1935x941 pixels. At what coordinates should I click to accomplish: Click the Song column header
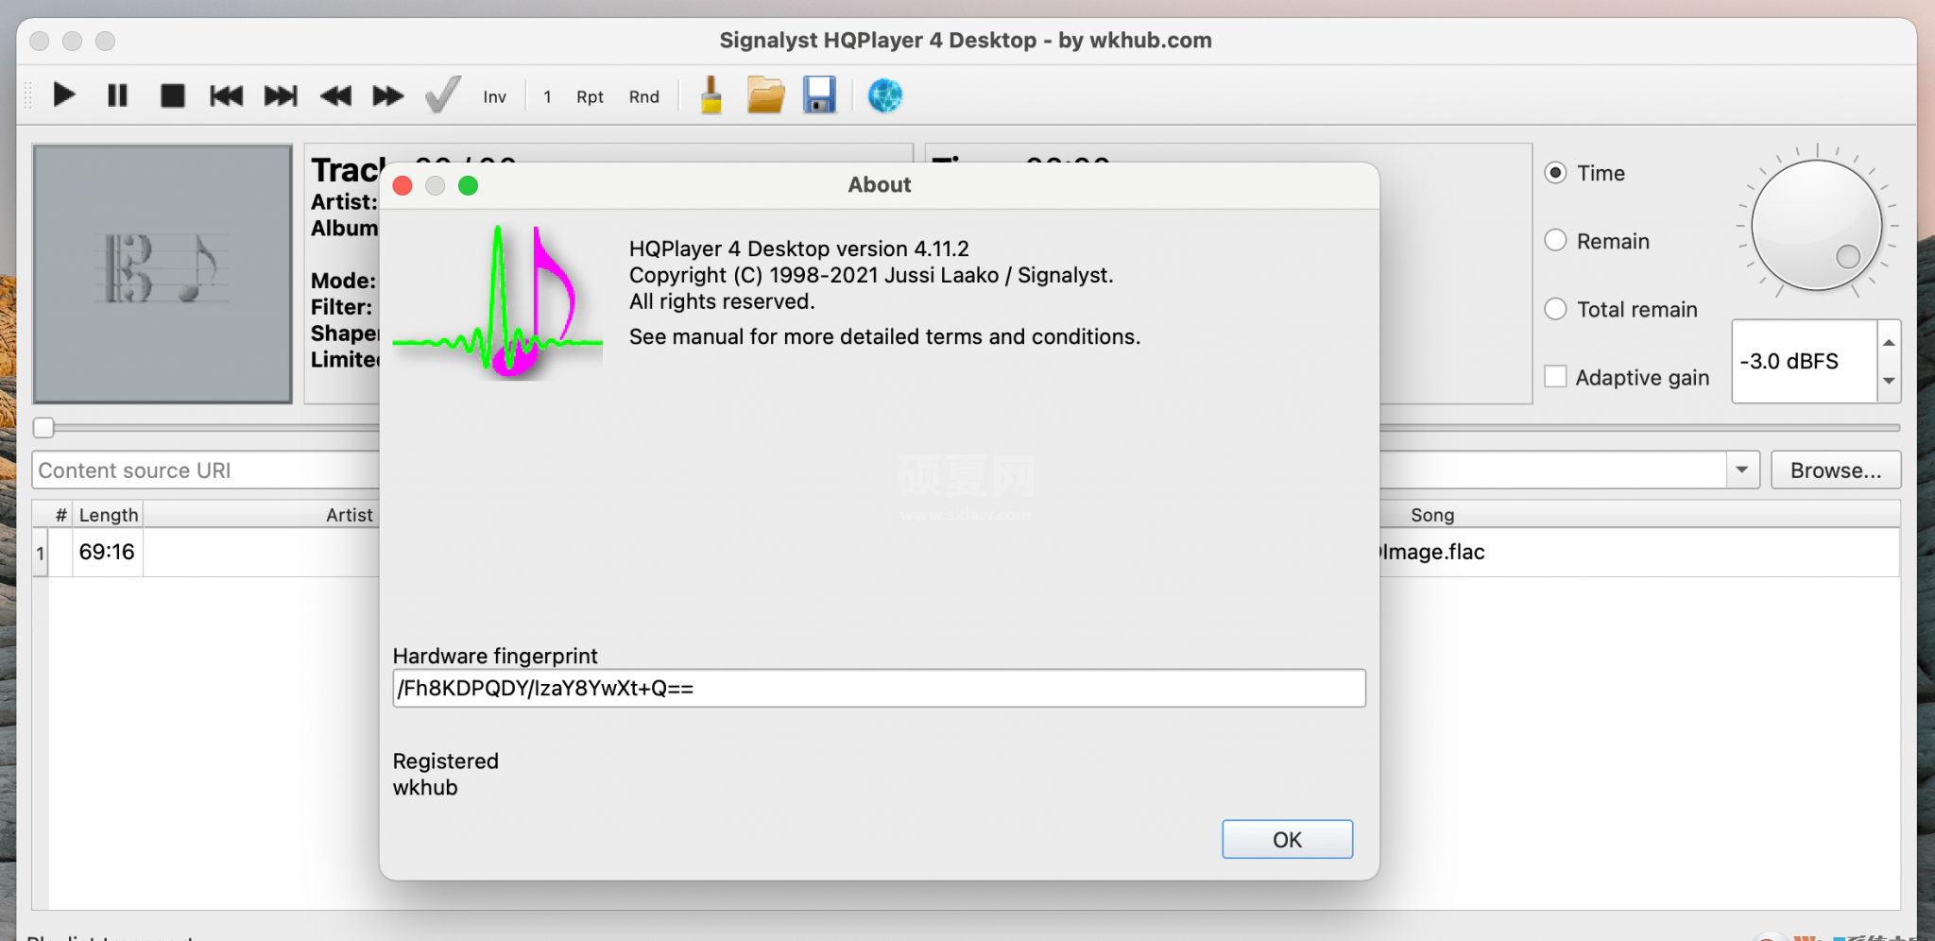[x=1432, y=515]
